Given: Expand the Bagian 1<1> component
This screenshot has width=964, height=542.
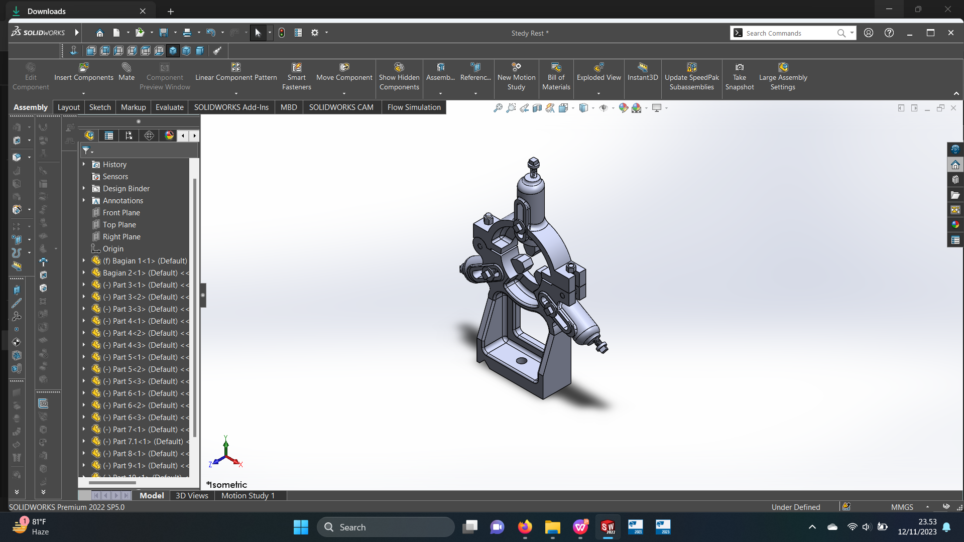Looking at the screenshot, I should point(84,261).
